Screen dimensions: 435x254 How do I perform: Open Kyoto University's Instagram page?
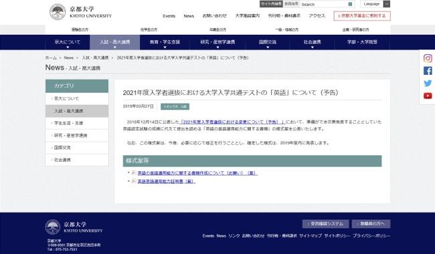pos(428,58)
